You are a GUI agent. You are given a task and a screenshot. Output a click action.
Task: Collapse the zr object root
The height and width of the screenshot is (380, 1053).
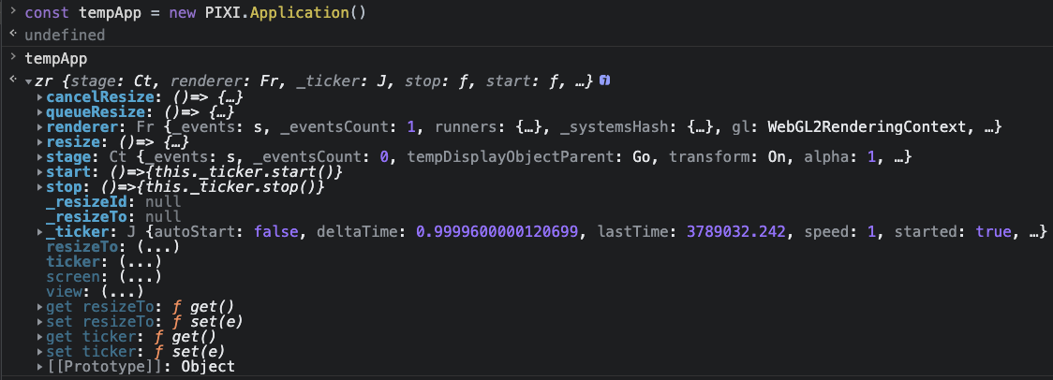click(x=29, y=82)
